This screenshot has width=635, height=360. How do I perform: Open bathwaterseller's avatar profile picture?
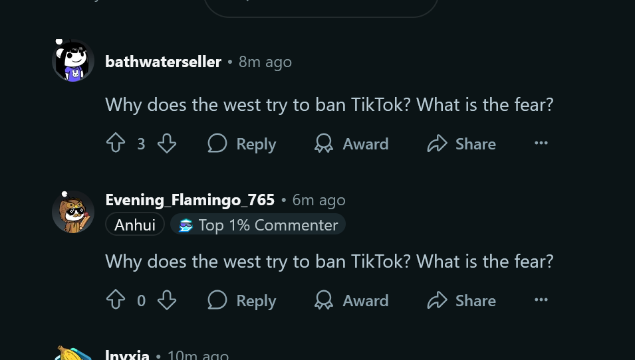[x=73, y=60]
